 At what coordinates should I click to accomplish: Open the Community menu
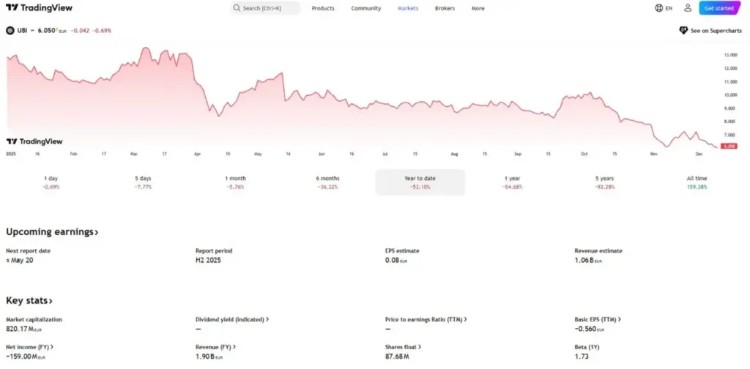click(366, 8)
